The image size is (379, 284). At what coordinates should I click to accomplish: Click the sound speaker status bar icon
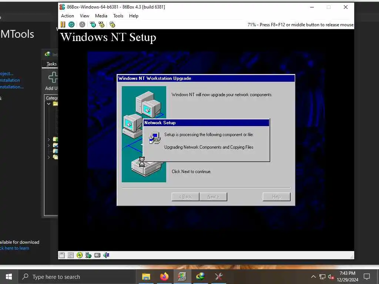click(106, 255)
